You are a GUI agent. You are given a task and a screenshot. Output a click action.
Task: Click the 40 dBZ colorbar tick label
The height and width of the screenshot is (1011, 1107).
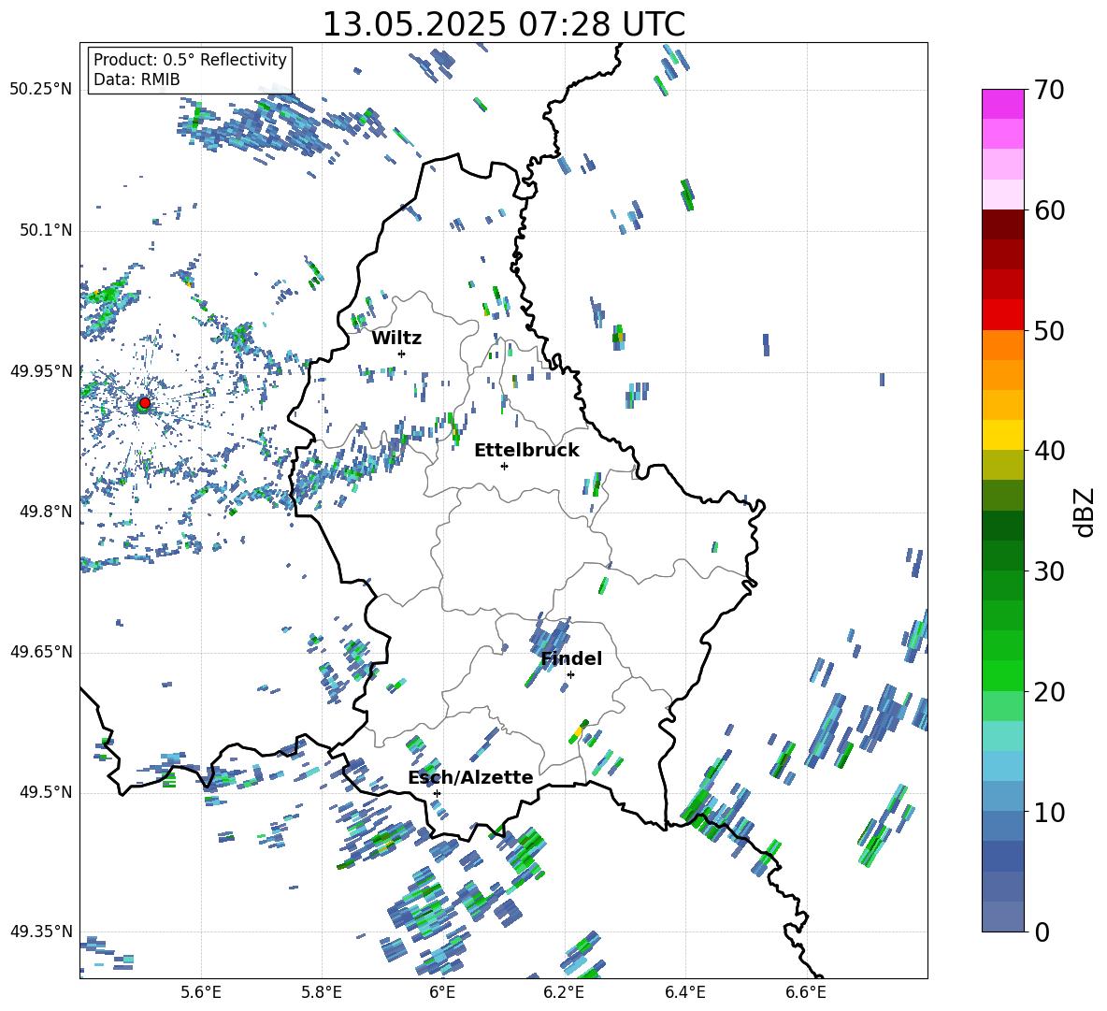click(x=1048, y=451)
